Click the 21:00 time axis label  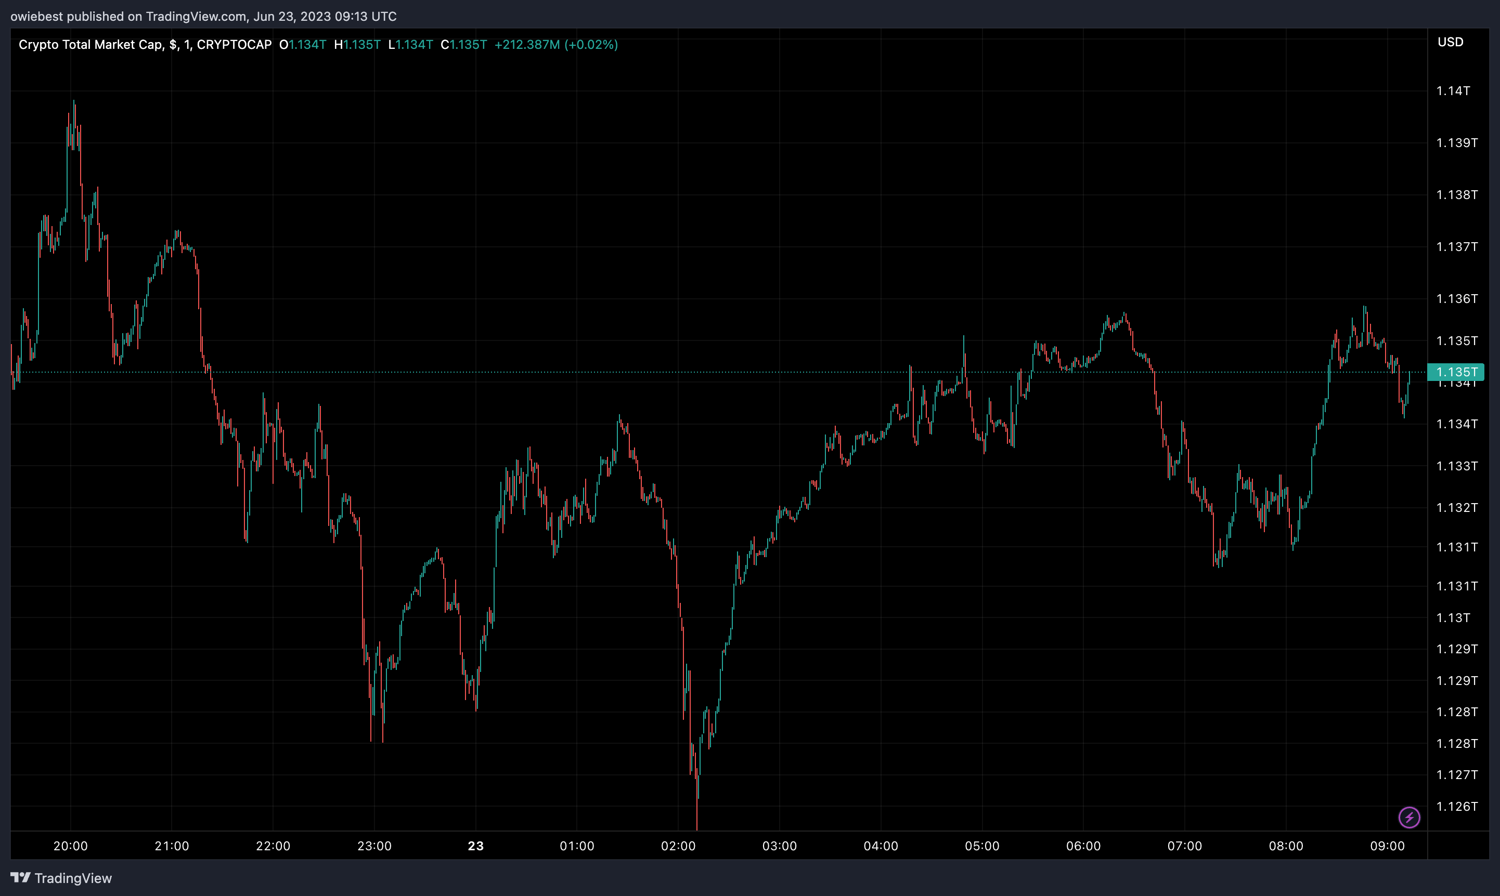(172, 846)
